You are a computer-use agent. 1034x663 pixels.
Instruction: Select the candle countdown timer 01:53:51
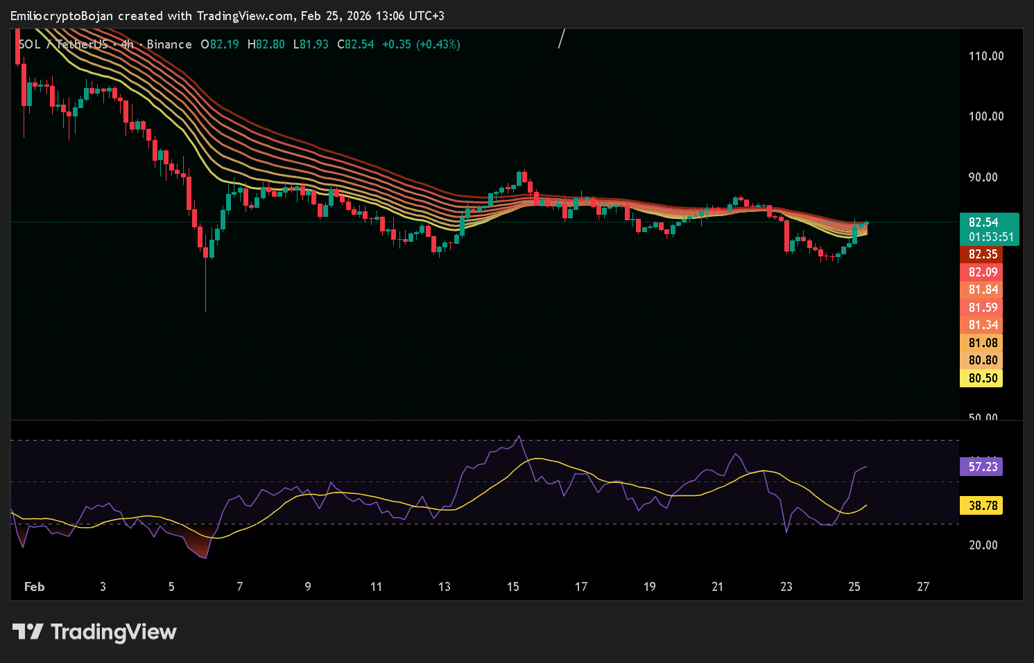tap(991, 237)
